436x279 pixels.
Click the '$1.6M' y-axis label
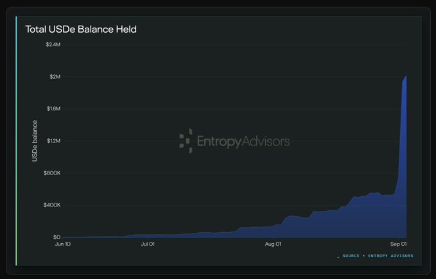[53, 108]
